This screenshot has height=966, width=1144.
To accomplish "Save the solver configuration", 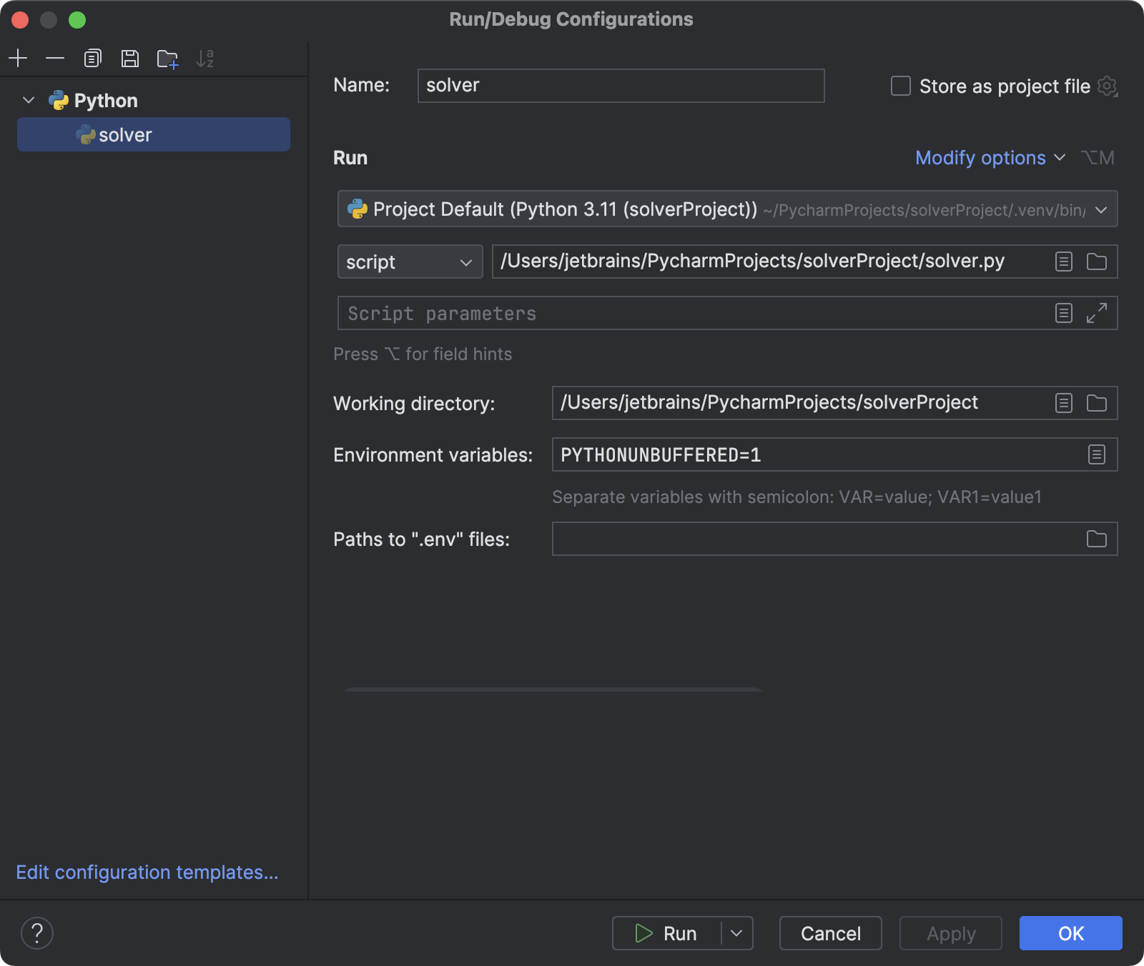I will (x=130, y=59).
